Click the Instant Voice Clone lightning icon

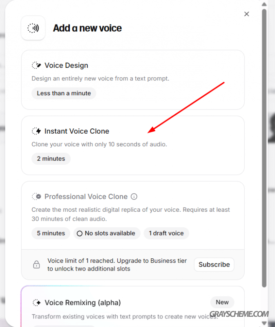tap(36, 131)
